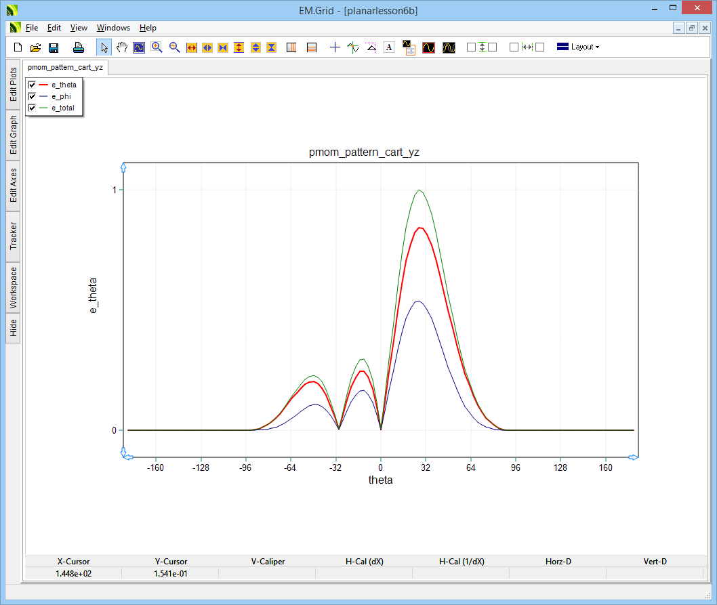Activate the blue crosshair cursor tool

(x=335, y=47)
